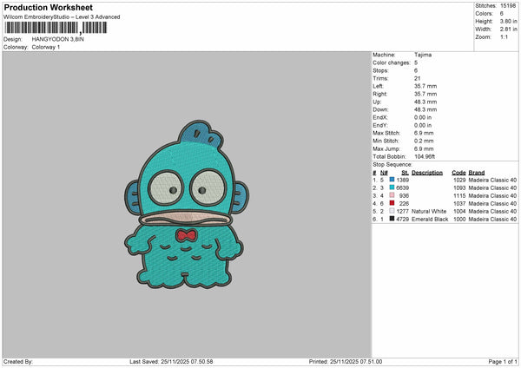Click the 'St.' column header
The width and height of the screenshot is (521, 368).
[x=405, y=173]
